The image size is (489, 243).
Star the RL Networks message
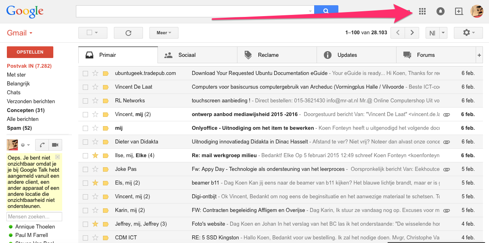[x=95, y=101]
